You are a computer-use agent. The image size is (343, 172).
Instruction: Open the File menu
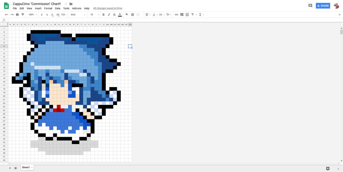point(15,9)
